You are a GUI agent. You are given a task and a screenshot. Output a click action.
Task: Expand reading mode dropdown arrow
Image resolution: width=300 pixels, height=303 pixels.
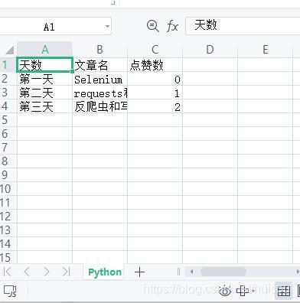(x=253, y=291)
